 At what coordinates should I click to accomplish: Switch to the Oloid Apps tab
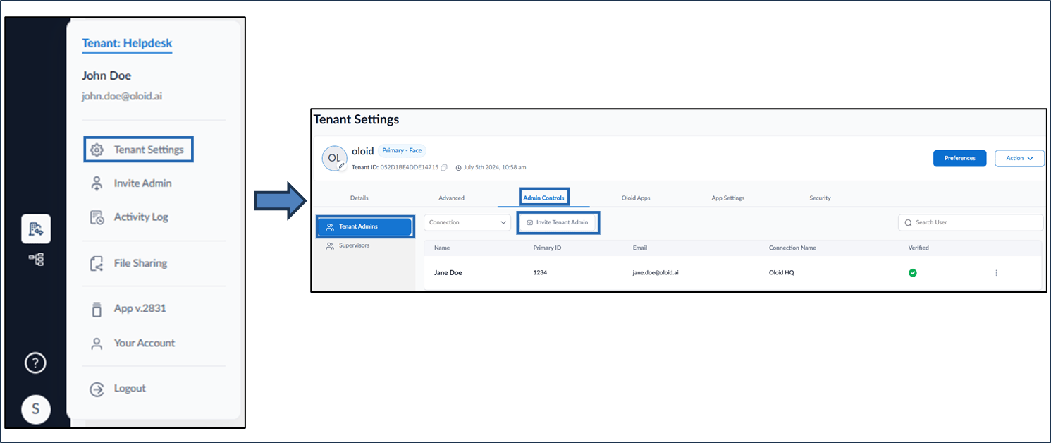point(636,198)
